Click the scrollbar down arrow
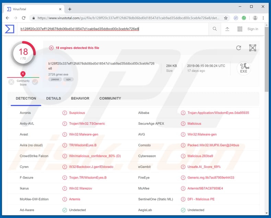Image resolution: width=271 pixels, height=218 pixels. [266, 213]
